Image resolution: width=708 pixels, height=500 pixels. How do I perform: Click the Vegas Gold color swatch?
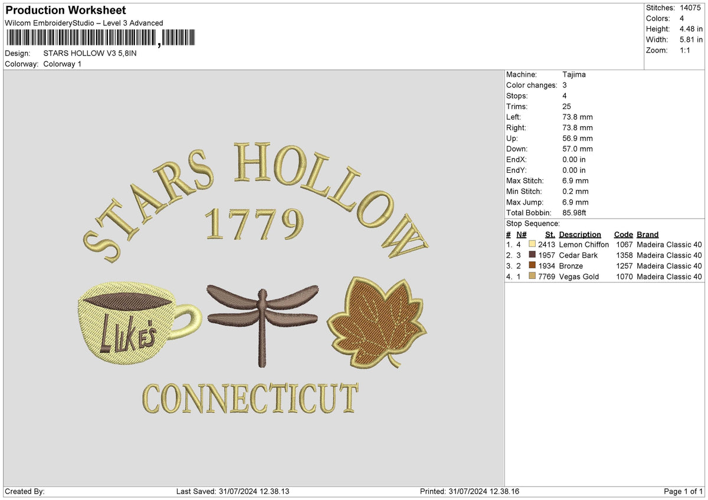(533, 277)
